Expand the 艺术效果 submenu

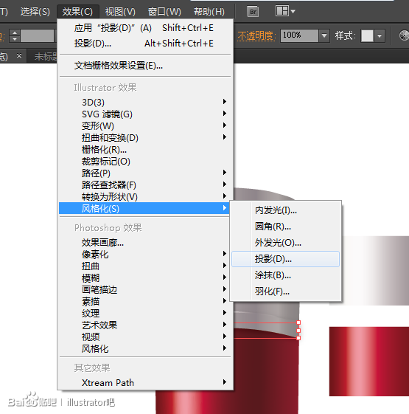tap(144, 325)
